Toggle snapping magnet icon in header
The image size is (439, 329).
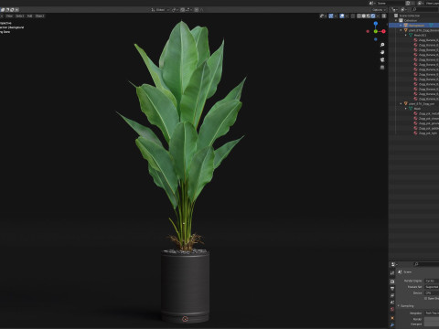coord(182,10)
